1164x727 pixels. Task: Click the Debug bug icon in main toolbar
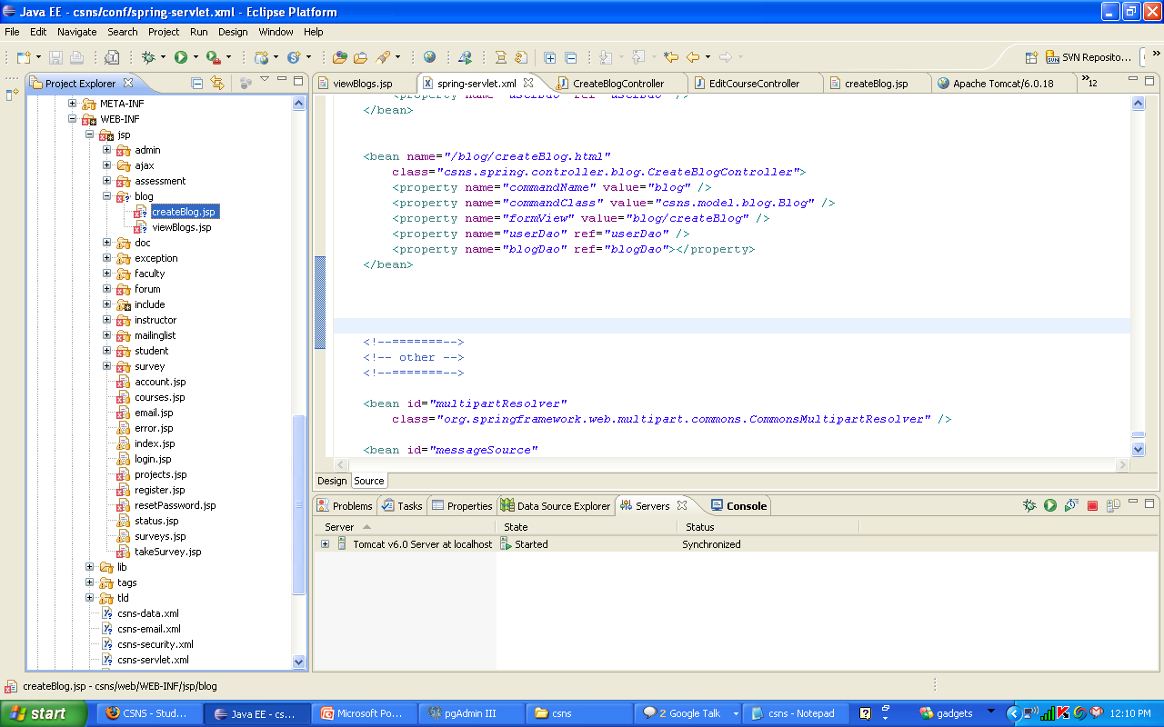148,57
